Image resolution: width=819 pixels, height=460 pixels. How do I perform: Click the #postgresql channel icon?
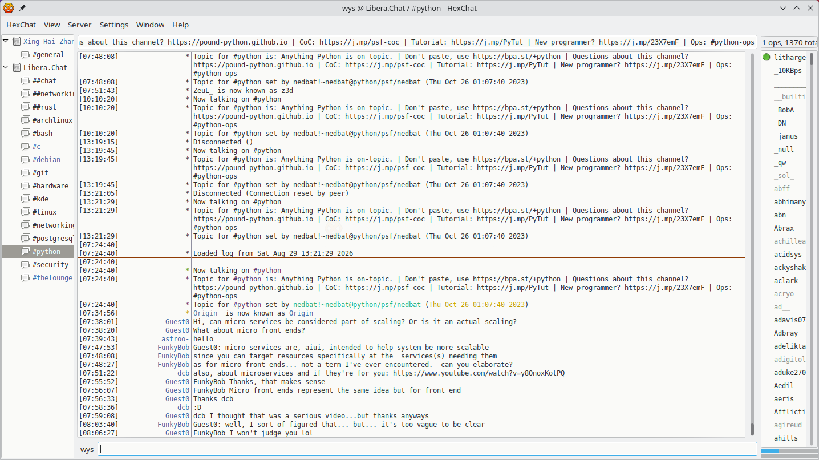point(26,238)
